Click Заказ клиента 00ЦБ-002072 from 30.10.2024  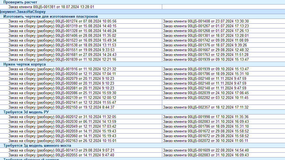pos(205,141)
